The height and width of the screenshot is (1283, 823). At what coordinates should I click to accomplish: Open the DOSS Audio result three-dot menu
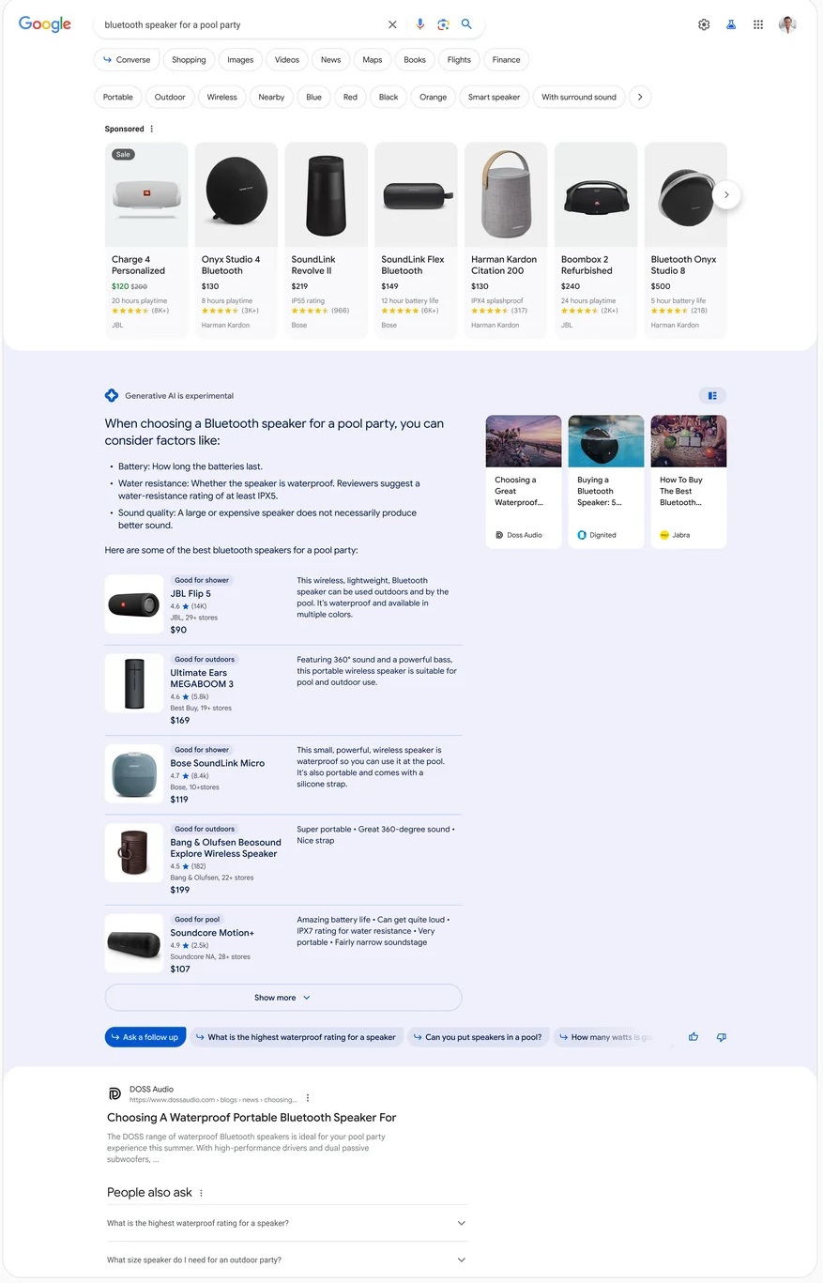(308, 1098)
